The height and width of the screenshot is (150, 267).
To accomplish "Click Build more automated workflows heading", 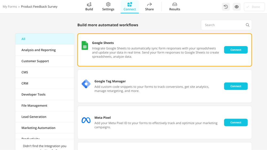I will click(108, 25).
